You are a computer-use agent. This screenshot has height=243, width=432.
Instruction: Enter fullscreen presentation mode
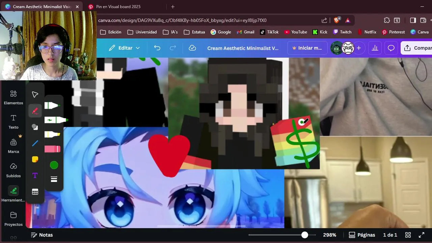pyautogui.click(x=422, y=235)
